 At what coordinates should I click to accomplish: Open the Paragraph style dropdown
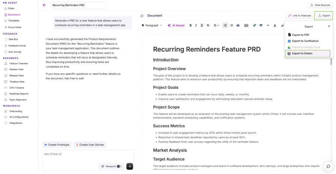point(152,25)
